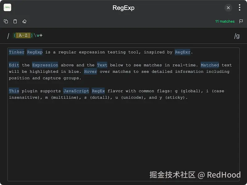
Task: Select the highlighted Expression match
Action: 45,65
